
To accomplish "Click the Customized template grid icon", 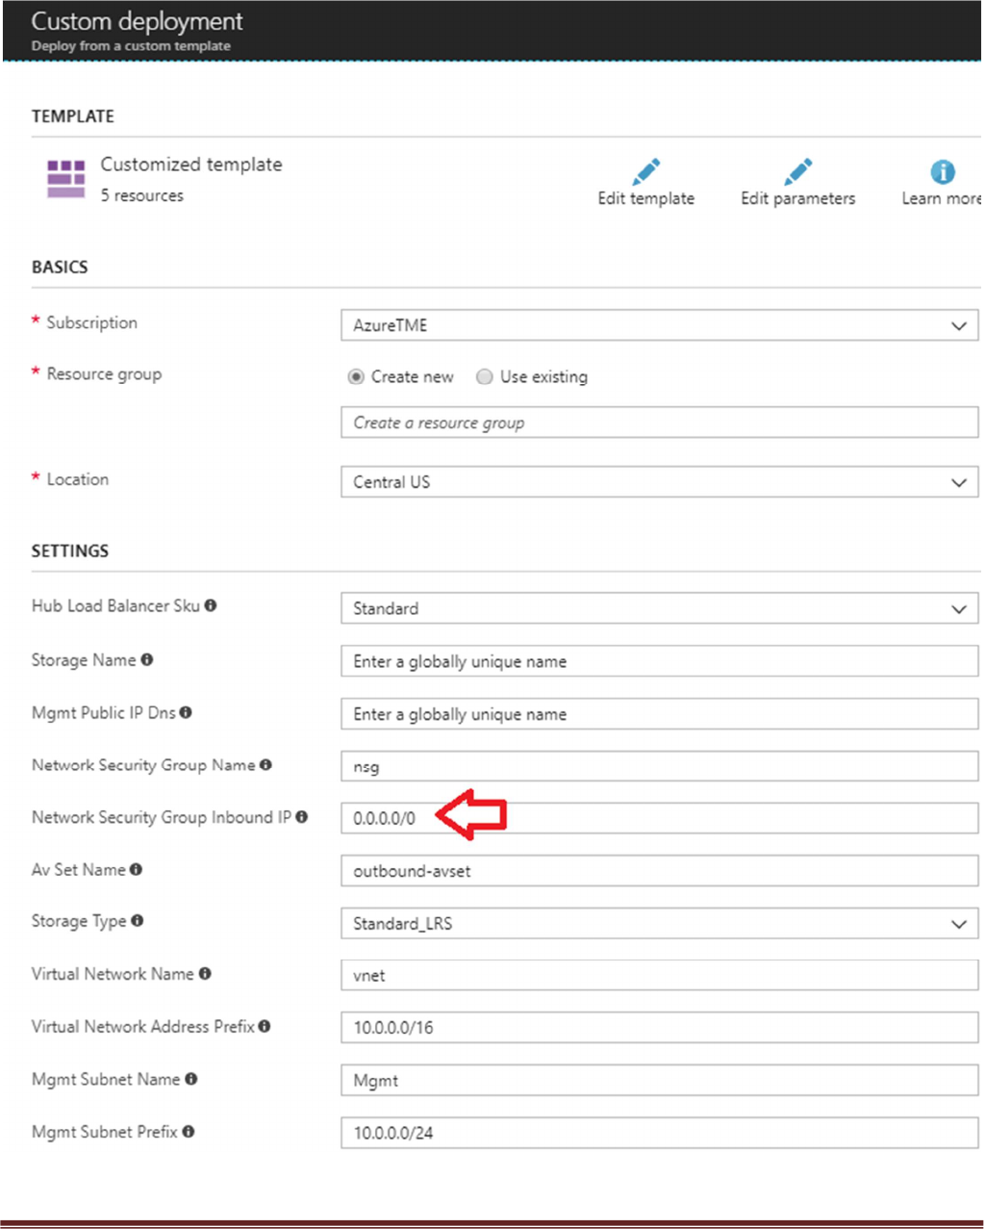I will (66, 179).
